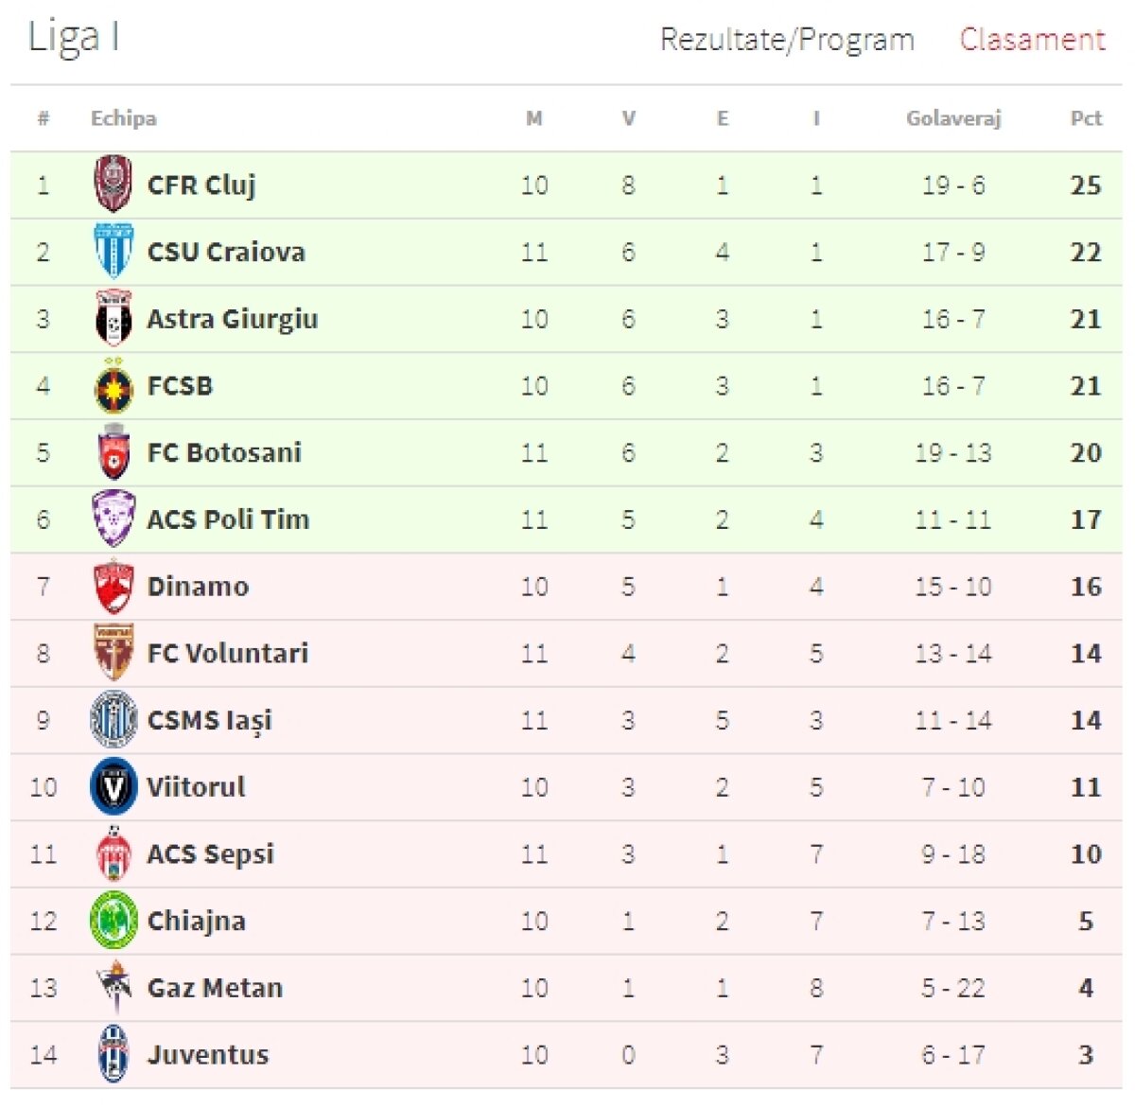Screen dimensions: 1135x1108
Task: Click the Chiajna green emblem
Action: [113, 921]
